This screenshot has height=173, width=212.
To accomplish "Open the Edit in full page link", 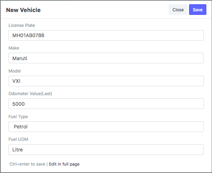I will (x=64, y=164).
